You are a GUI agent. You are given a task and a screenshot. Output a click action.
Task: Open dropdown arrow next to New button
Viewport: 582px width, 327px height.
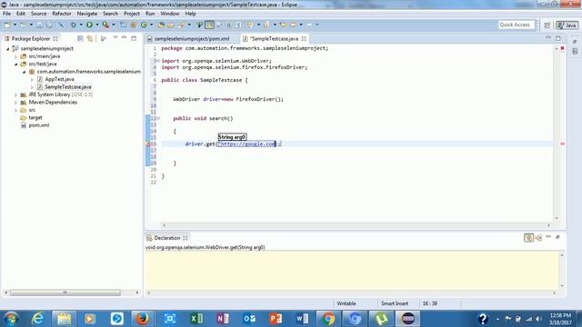(x=15, y=25)
